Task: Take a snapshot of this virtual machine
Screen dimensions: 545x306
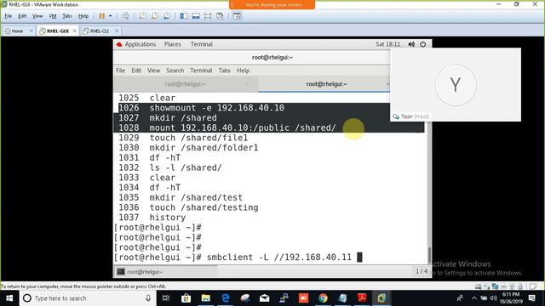Action: tap(143, 16)
